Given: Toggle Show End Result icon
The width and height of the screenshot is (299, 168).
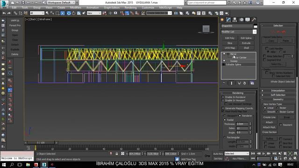Looking at the screenshot, I should point(232,83).
